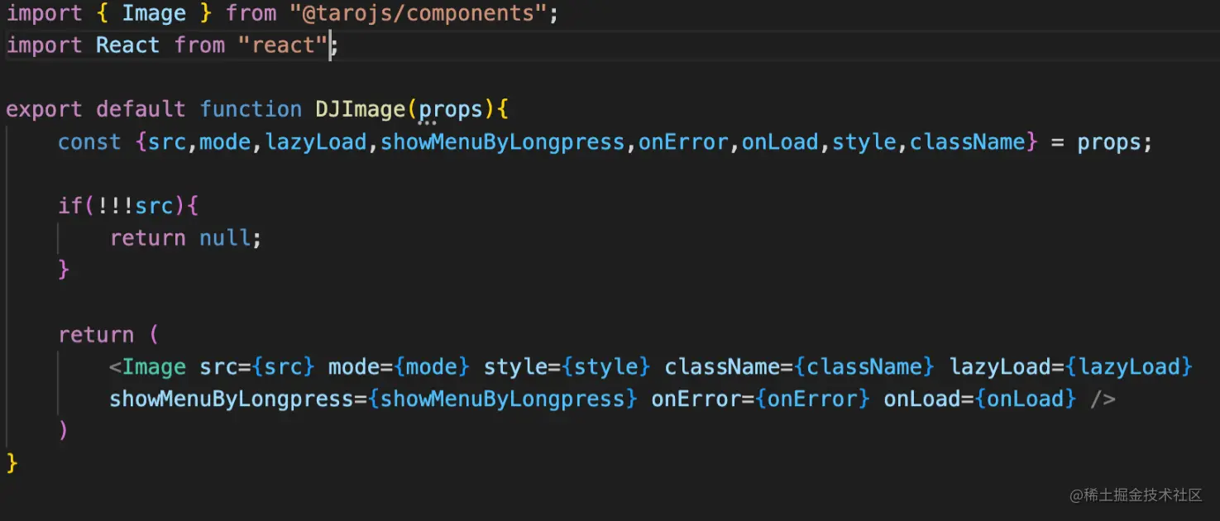Click the self-closing /> of Image tag
1220x521 pixels.
(x=1103, y=399)
